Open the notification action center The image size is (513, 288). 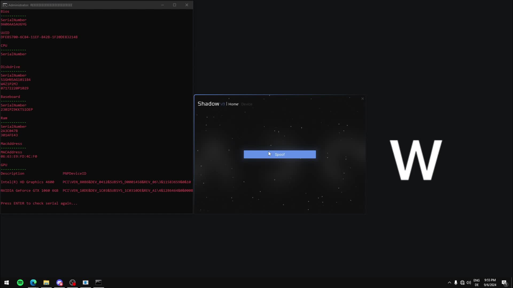[504, 283]
